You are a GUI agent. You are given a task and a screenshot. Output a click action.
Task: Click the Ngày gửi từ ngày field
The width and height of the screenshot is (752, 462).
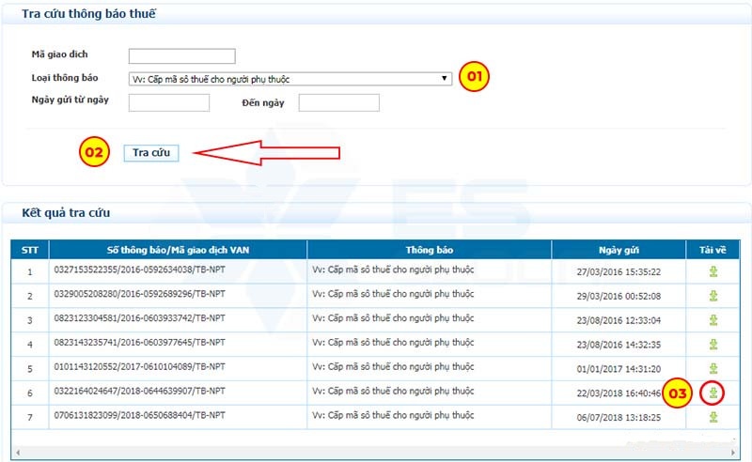pos(175,102)
